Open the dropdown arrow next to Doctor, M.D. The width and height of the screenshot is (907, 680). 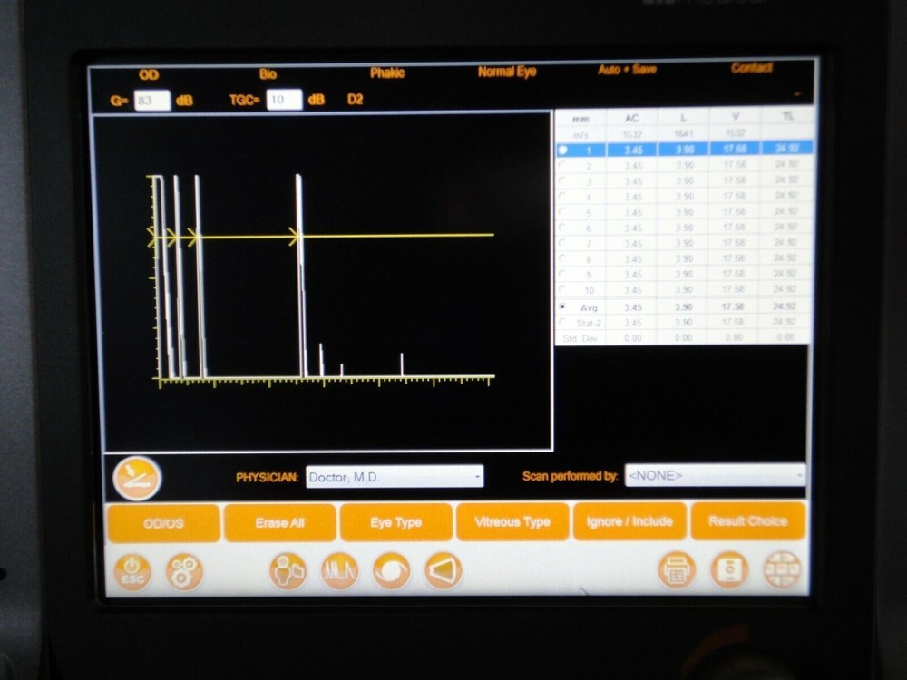(480, 475)
